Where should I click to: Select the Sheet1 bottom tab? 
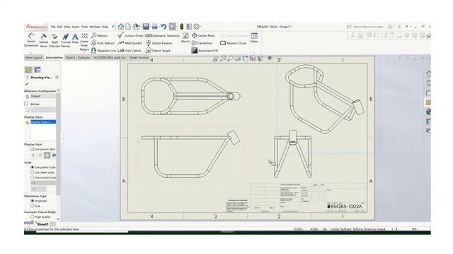click(x=42, y=224)
